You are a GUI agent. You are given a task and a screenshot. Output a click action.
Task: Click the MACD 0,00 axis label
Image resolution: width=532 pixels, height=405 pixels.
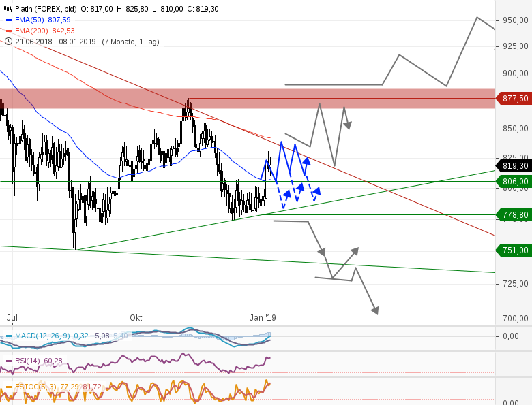pyautogui.click(x=511, y=336)
